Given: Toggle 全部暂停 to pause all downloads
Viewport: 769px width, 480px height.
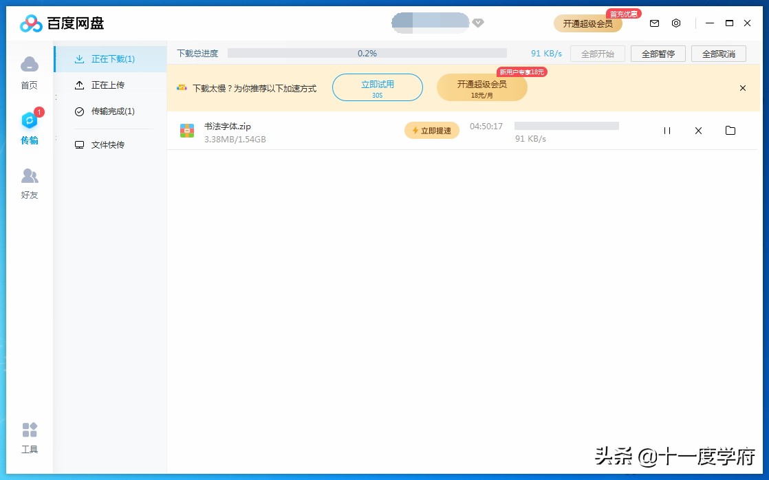Looking at the screenshot, I should (658, 53).
